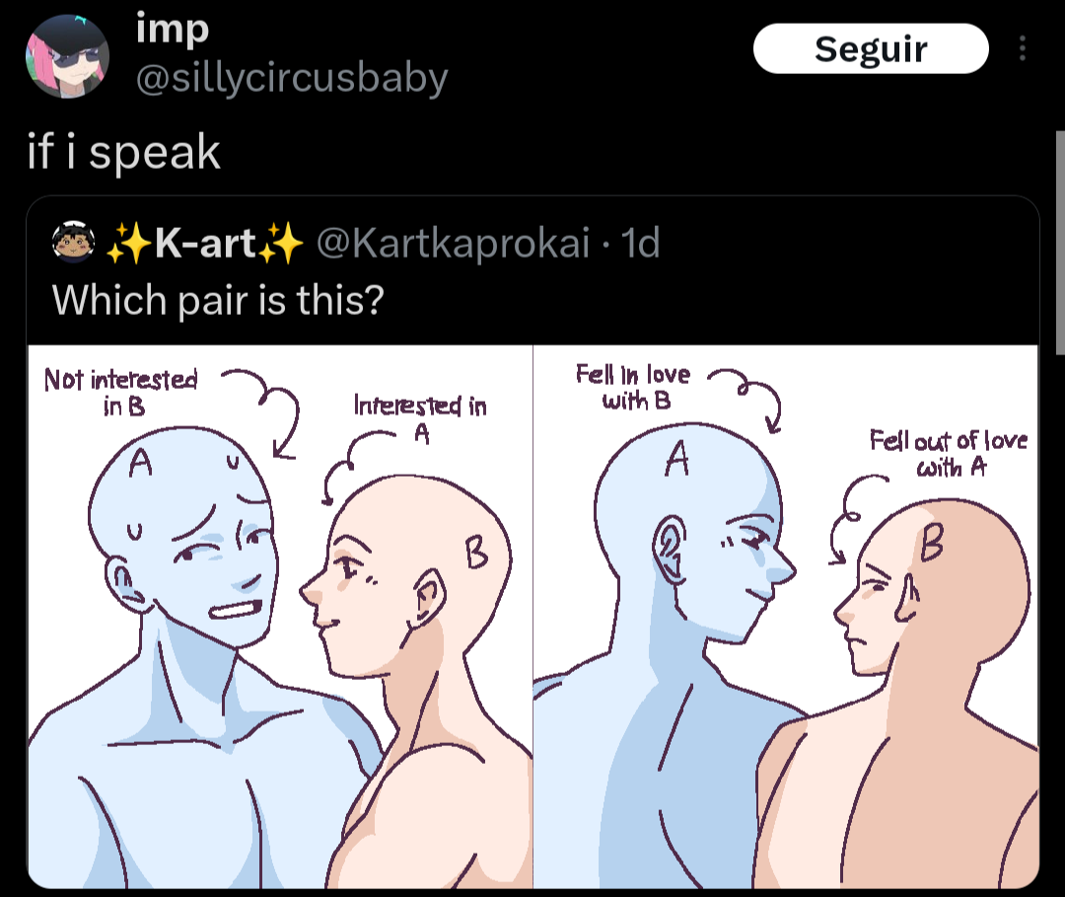Click 'Which pair is this?' quoted text
The image size is (1065, 897).
coord(218,300)
